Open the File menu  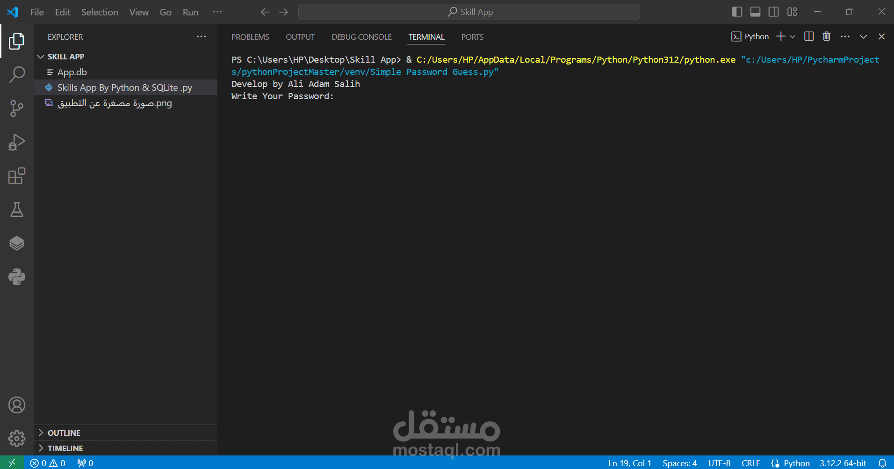(37, 12)
